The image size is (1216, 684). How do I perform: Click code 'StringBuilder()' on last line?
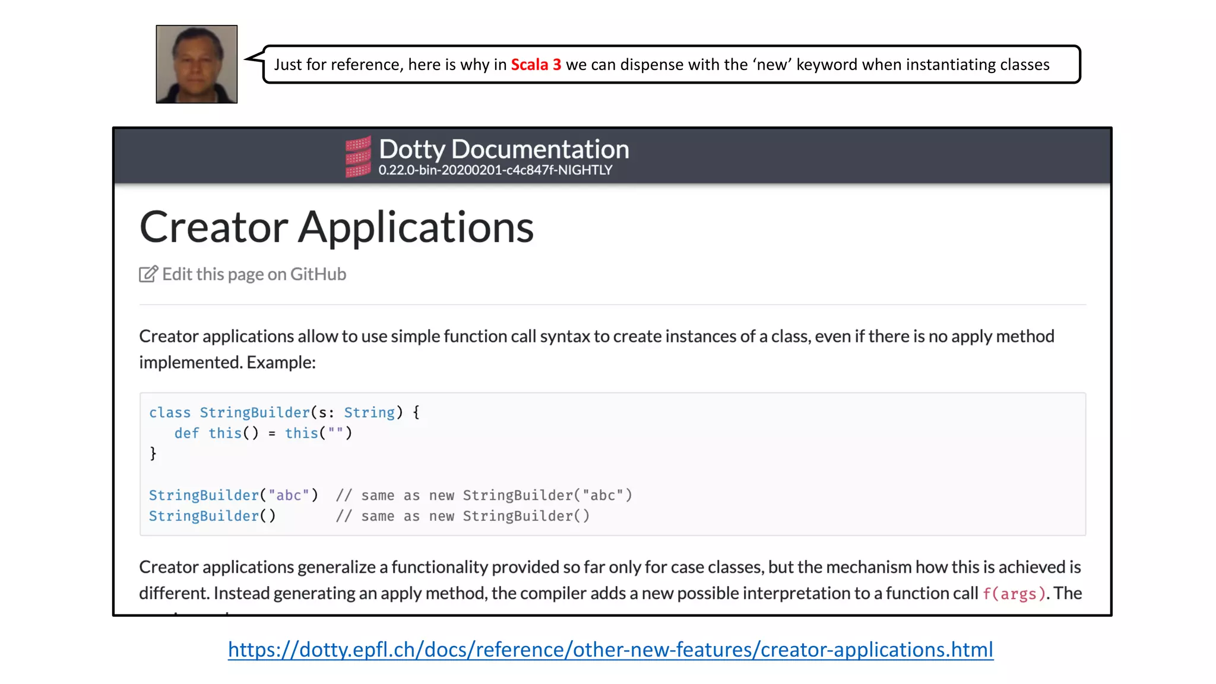pos(212,515)
